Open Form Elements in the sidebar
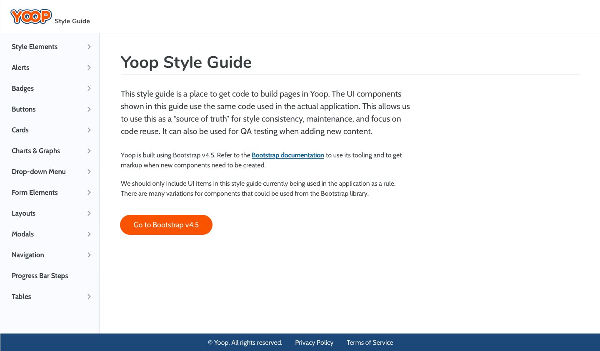600x351 pixels. point(35,192)
